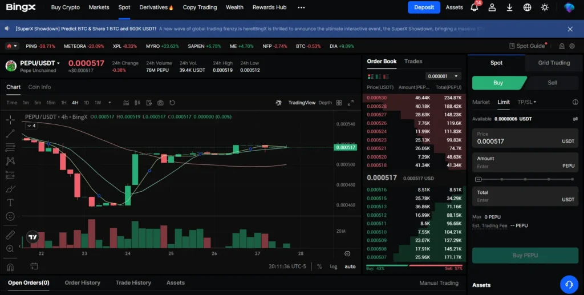Open the 0.000001 price precision dropdown
This screenshot has width=584, height=295.
443,76
